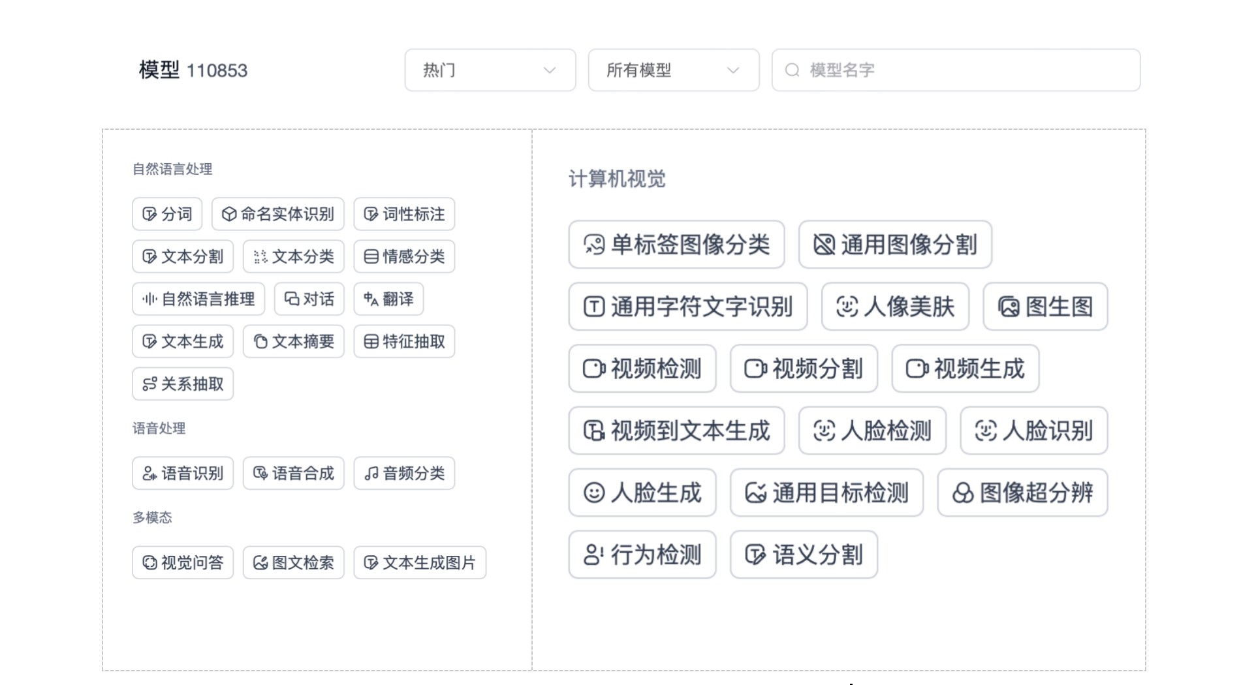The height and width of the screenshot is (685, 1256).
Task: Open the 热门 sort dropdown
Action: [x=490, y=70]
